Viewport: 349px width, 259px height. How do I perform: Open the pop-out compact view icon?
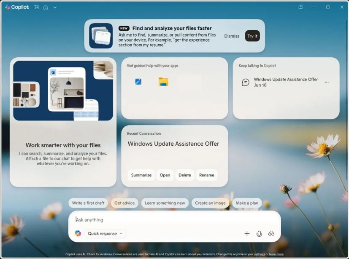click(300, 7)
